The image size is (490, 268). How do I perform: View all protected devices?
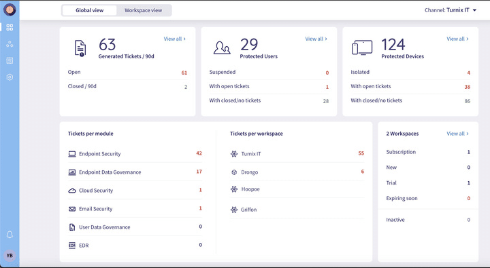pos(457,39)
